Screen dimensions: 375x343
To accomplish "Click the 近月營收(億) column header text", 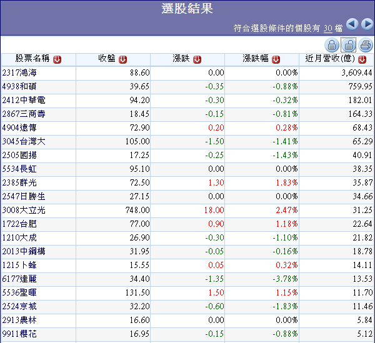I will tap(330, 58).
